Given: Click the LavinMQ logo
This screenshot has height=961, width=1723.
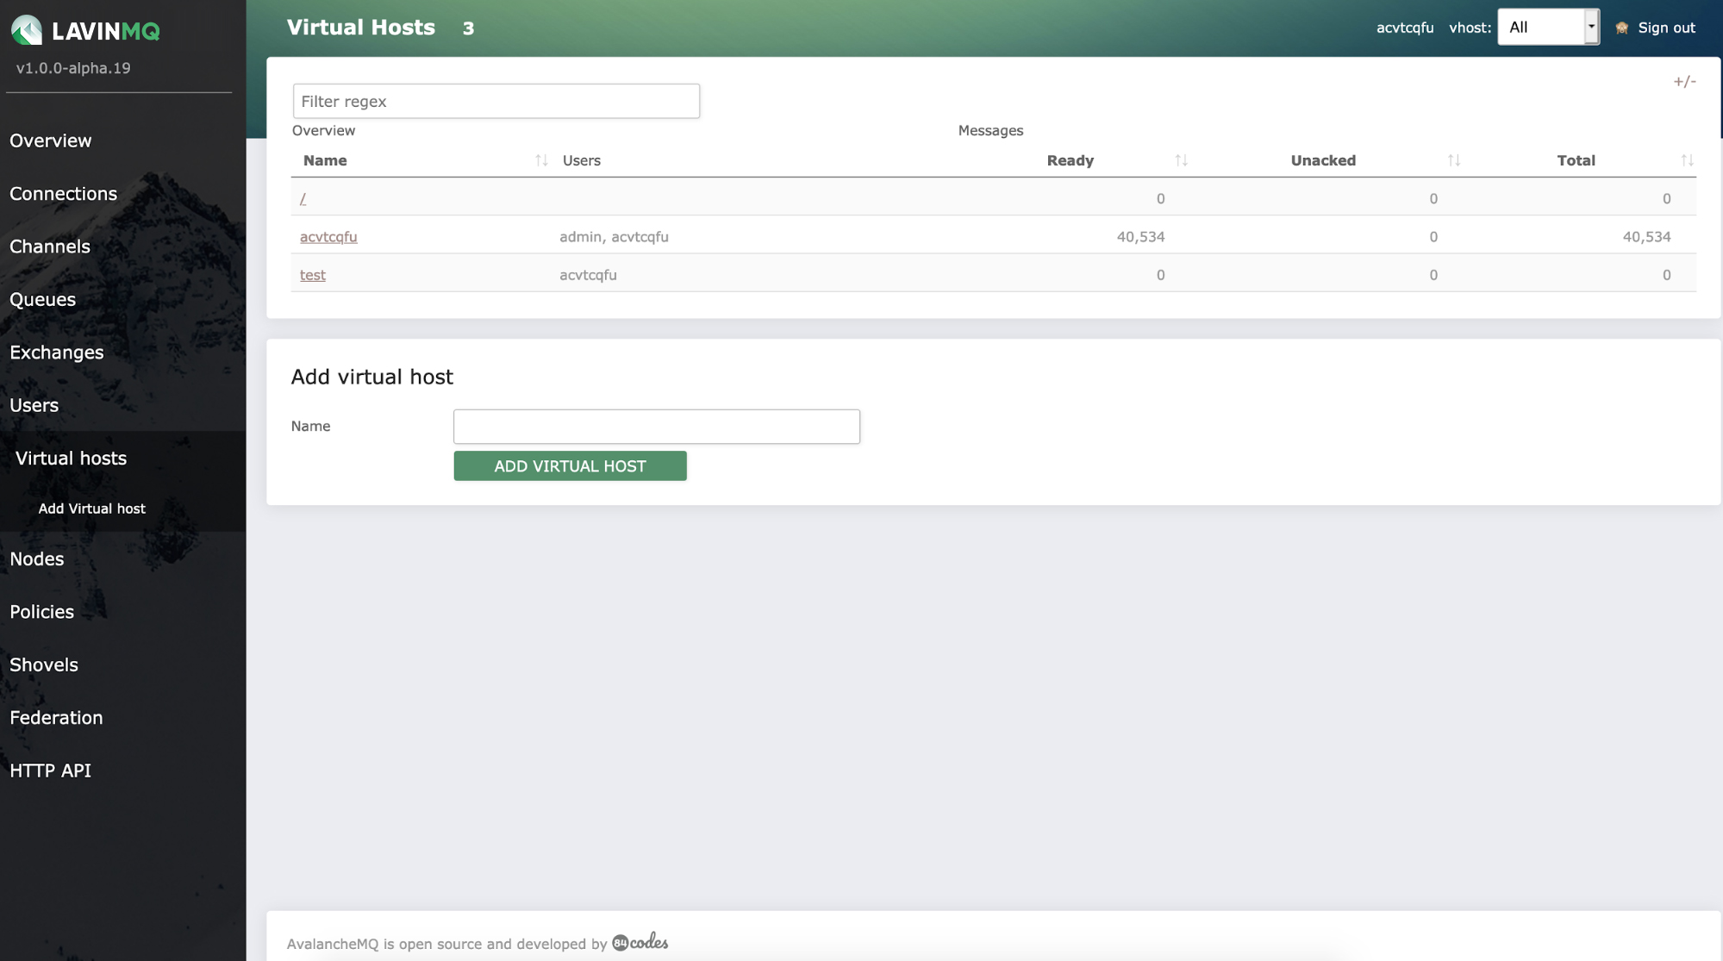Looking at the screenshot, I should coord(86,29).
